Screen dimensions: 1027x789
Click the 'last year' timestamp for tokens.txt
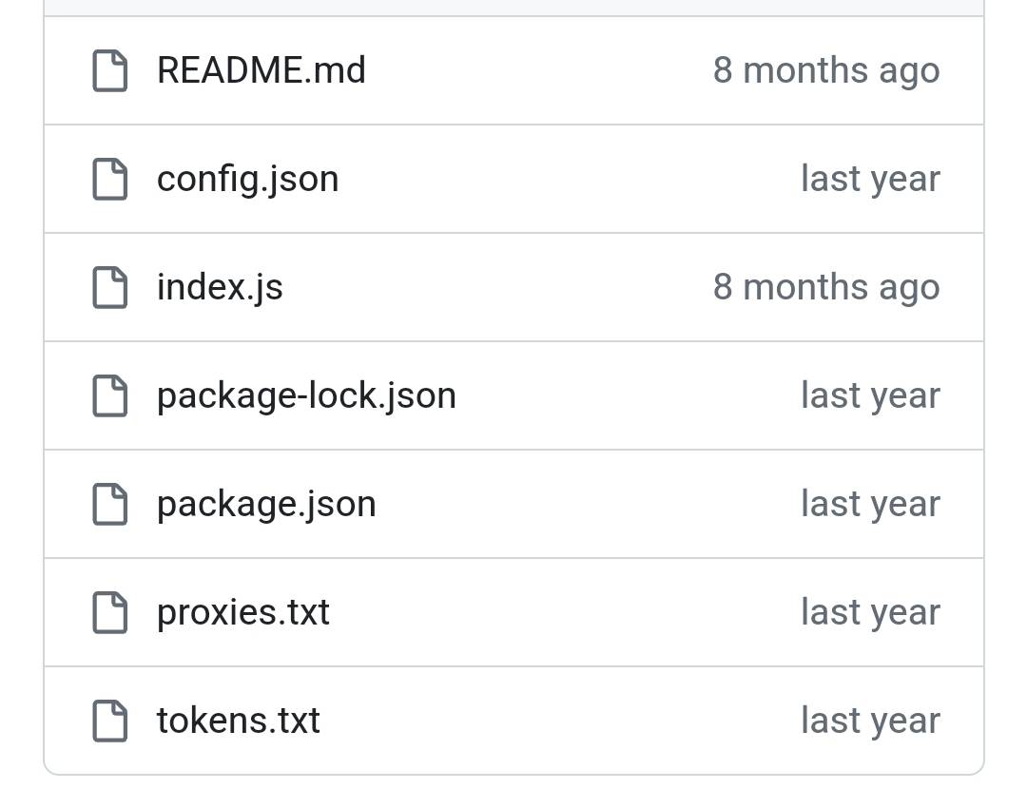tap(869, 721)
